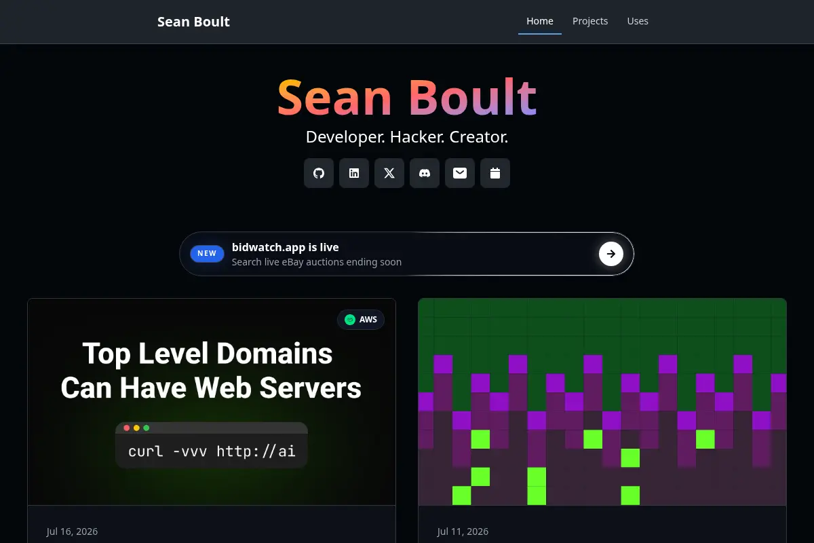Click the Sean Boult site logo text
814x543 pixels.
point(193,22)
